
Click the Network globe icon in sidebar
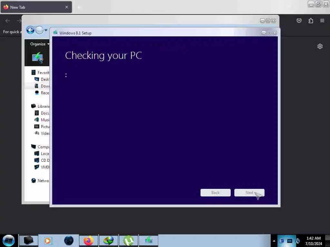click(x=34, y=180)
